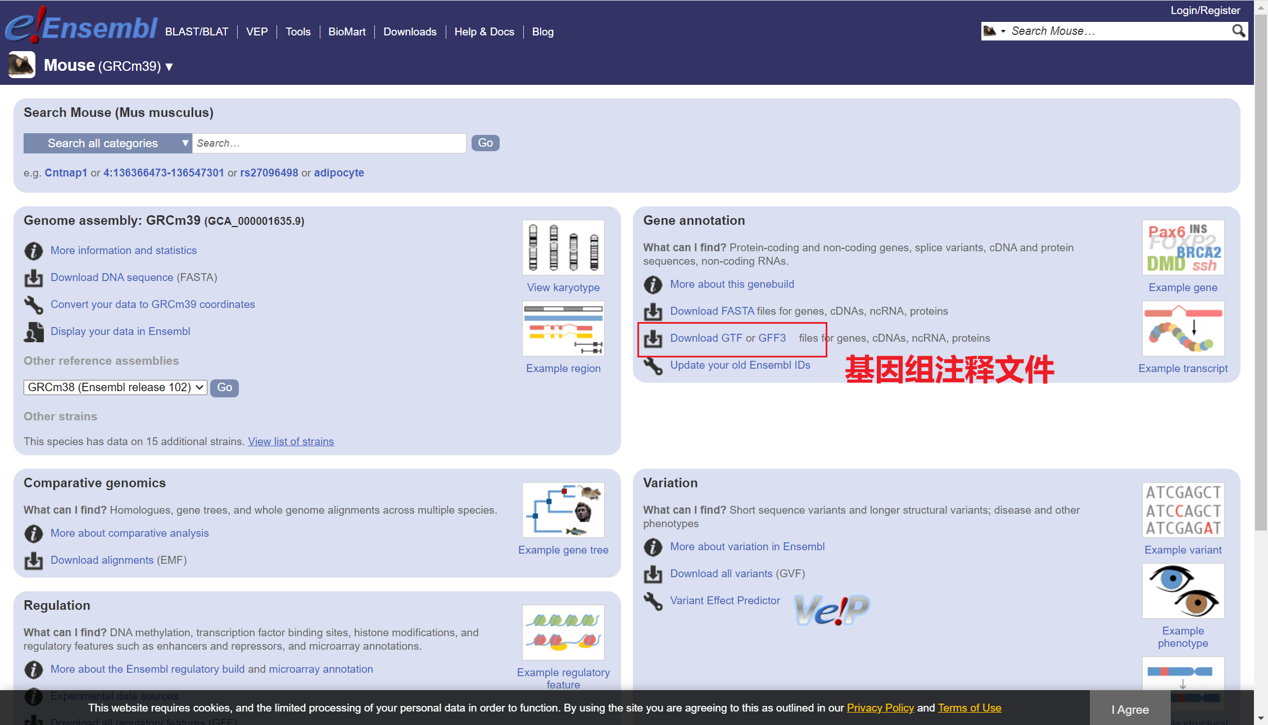
Task: Click info icon beside Ensembl regulatory build
Action: tap(34, 669)
